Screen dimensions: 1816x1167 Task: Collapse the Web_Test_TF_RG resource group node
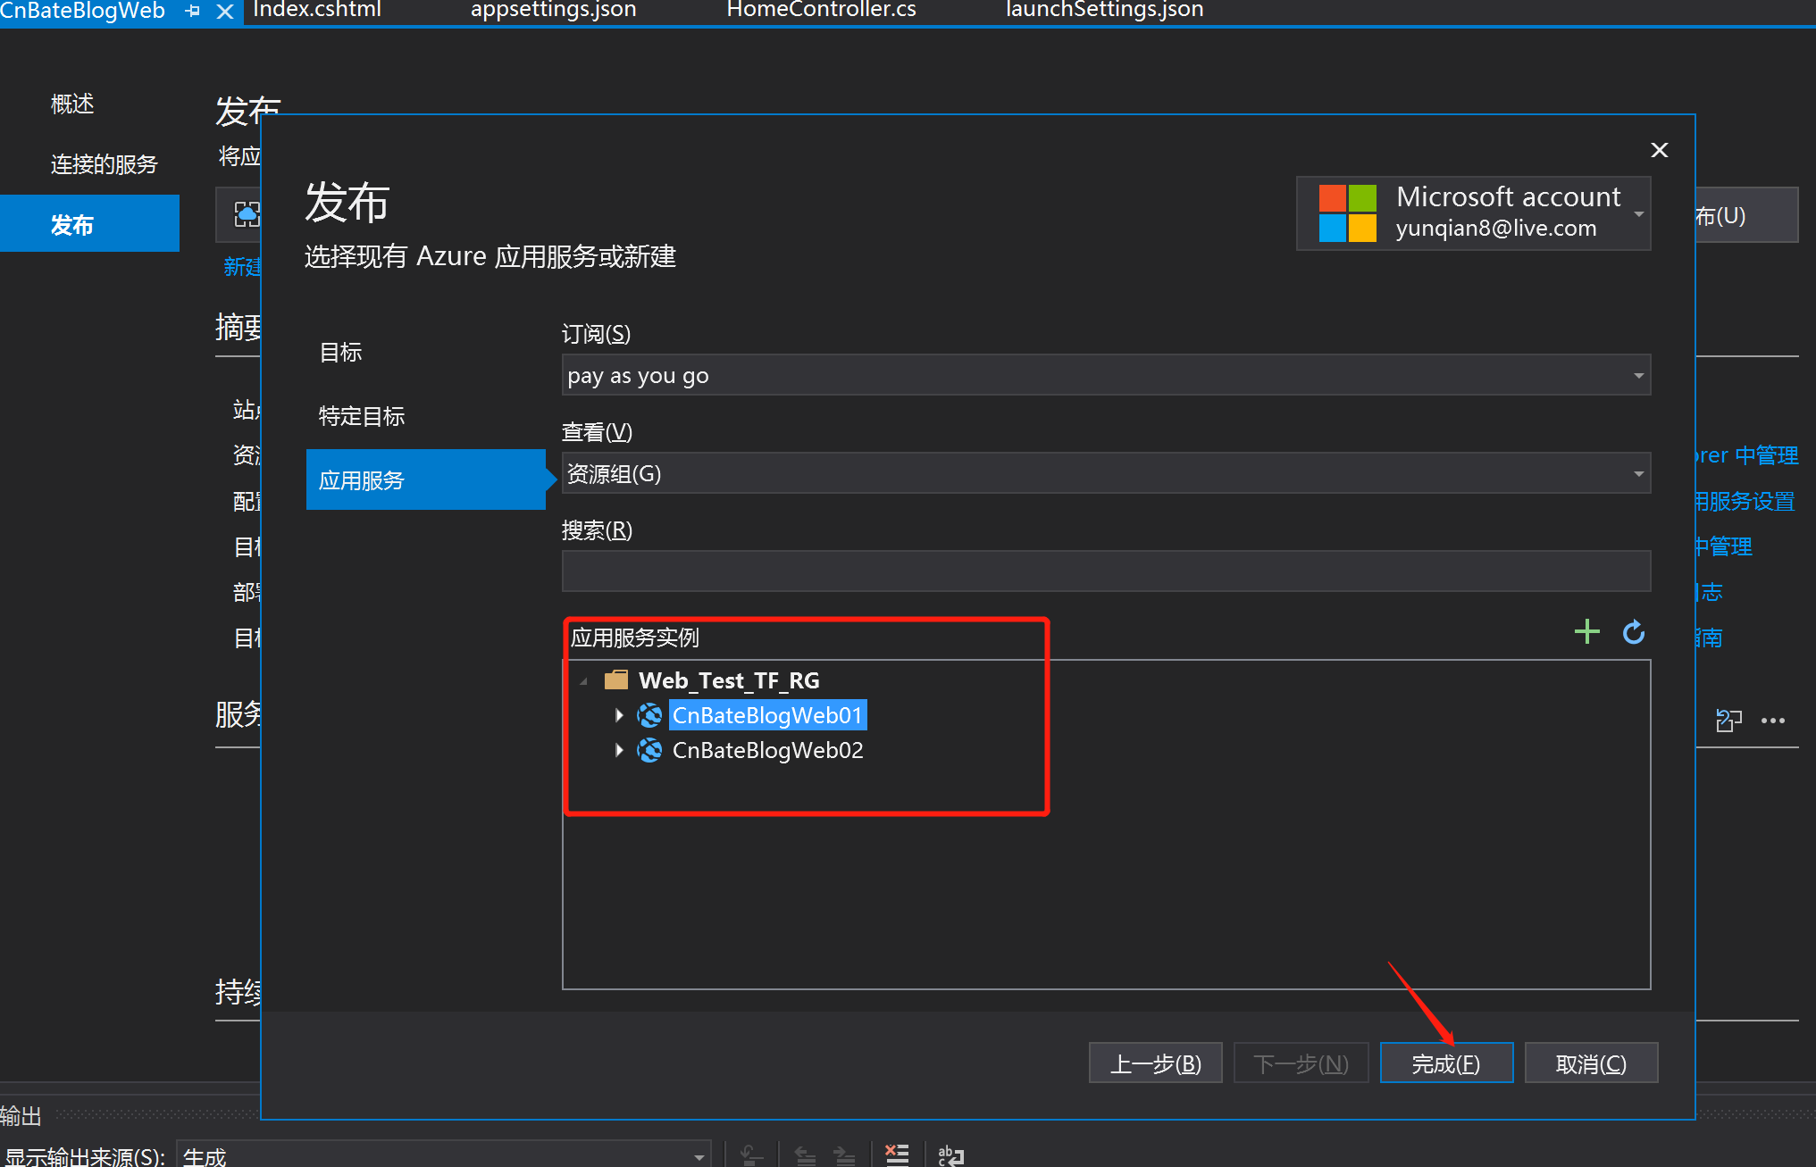pyautogui.click(x=584, y=681)
